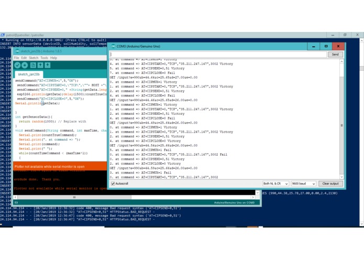Toggle the Autoscroll checkbox
The height and width of the screenshot is (259, 364).
pyautogui.click(x=113, y=184)
